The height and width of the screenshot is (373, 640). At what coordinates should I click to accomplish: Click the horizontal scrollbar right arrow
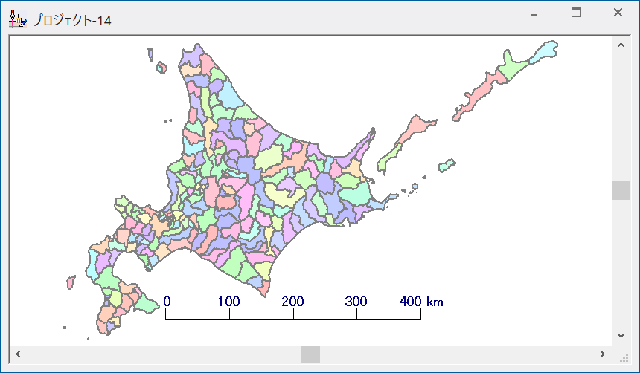pos(602,354)
